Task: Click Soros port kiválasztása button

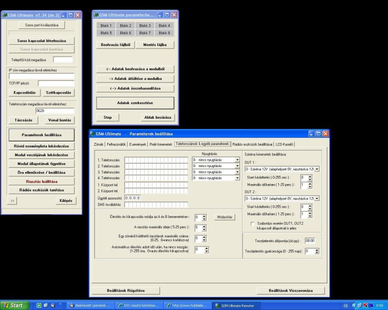Action: pos(42,25)
